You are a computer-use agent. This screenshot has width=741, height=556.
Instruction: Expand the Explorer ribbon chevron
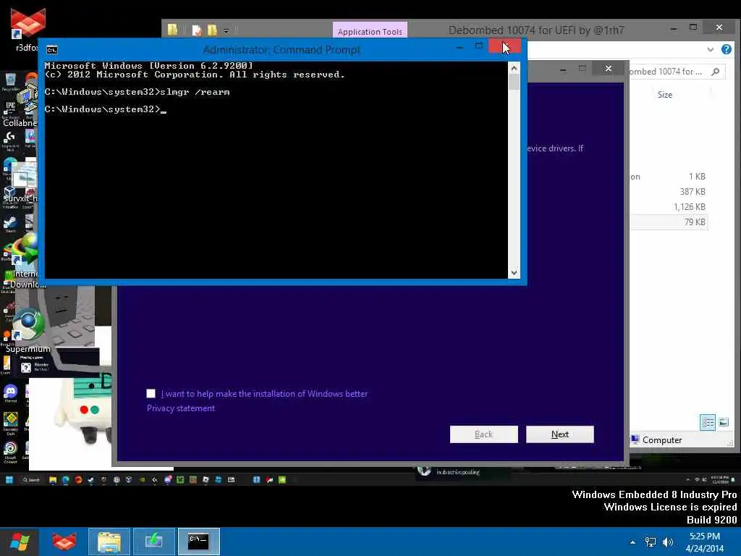coord(711,50)
